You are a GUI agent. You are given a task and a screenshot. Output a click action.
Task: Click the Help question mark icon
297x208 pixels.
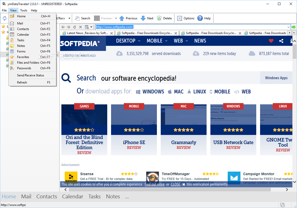(200, 18)
